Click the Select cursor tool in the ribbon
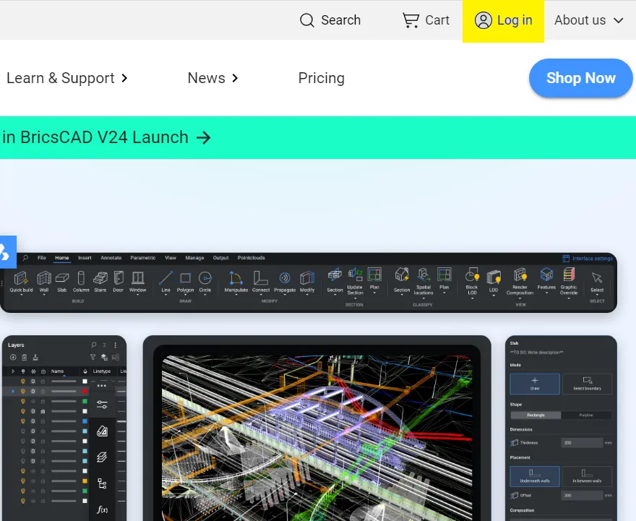Screen dimensions: 636x521 click(x=597, y=278)
